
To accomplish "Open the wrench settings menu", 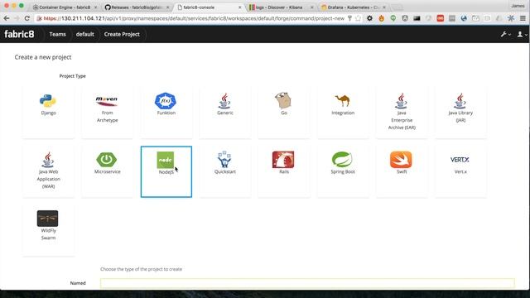I will 506,34.
